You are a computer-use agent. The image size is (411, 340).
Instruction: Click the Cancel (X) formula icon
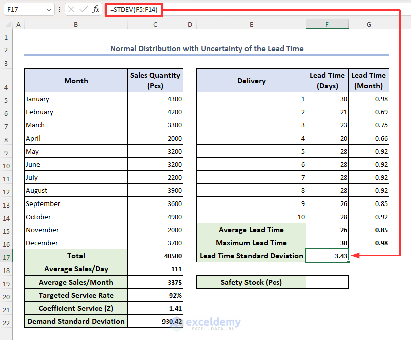coord(71,10)
